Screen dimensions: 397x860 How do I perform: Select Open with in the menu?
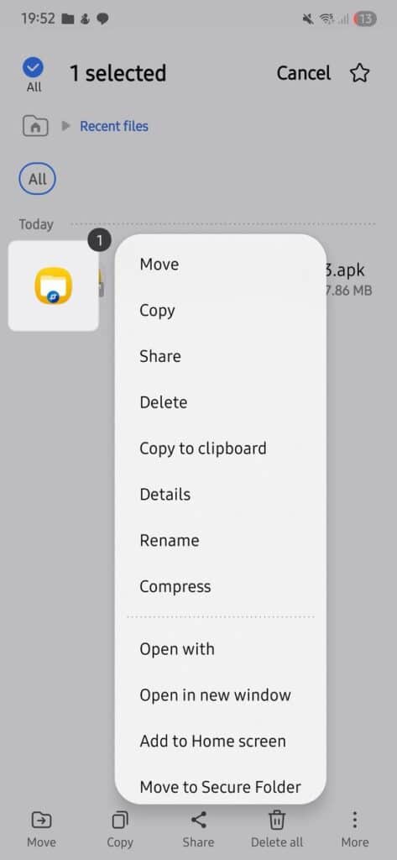(x=177, y=649)
